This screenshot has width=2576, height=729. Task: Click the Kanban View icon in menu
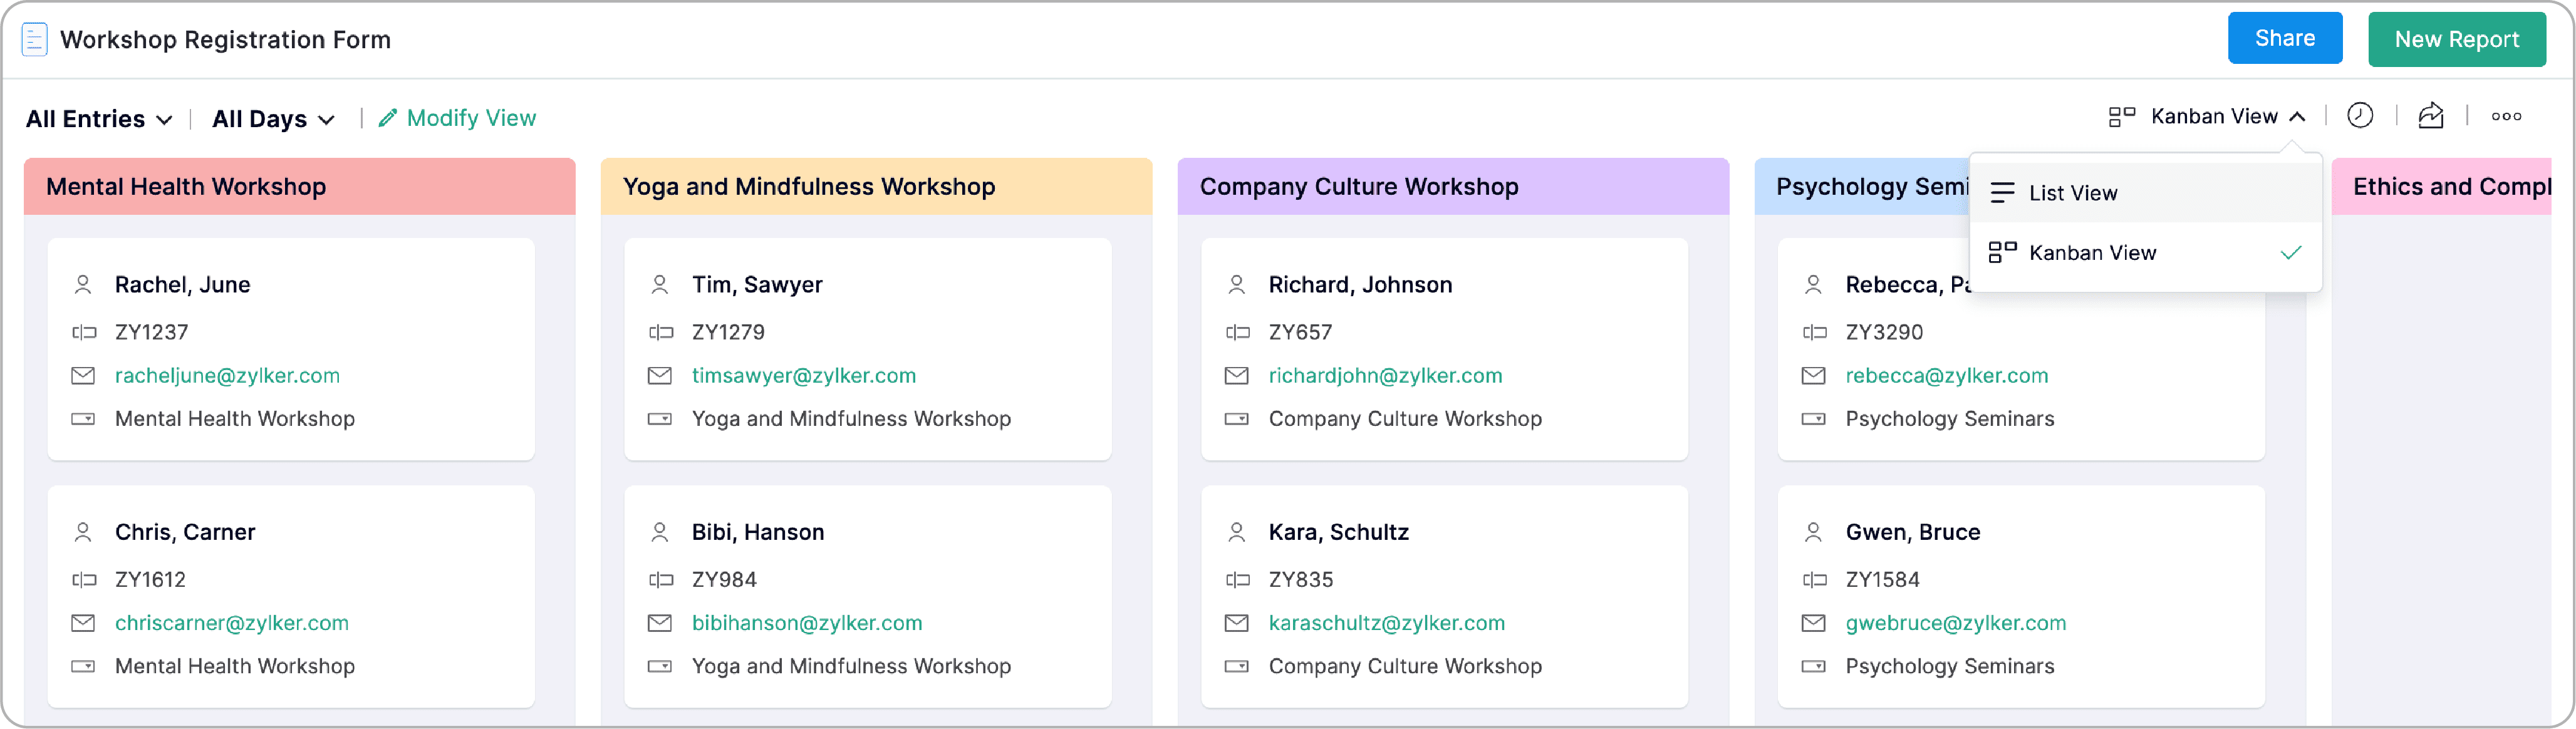(2002, 253)
